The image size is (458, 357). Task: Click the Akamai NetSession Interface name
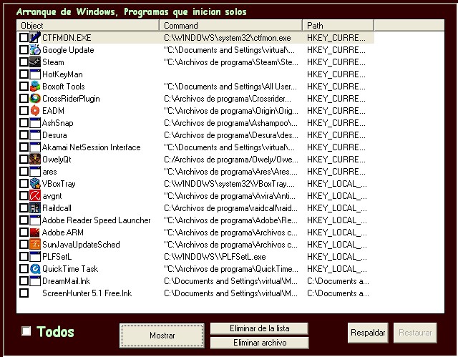click(x=92, y=147)
